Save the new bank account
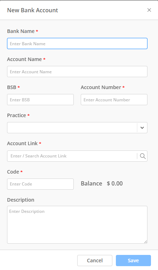 133,261
